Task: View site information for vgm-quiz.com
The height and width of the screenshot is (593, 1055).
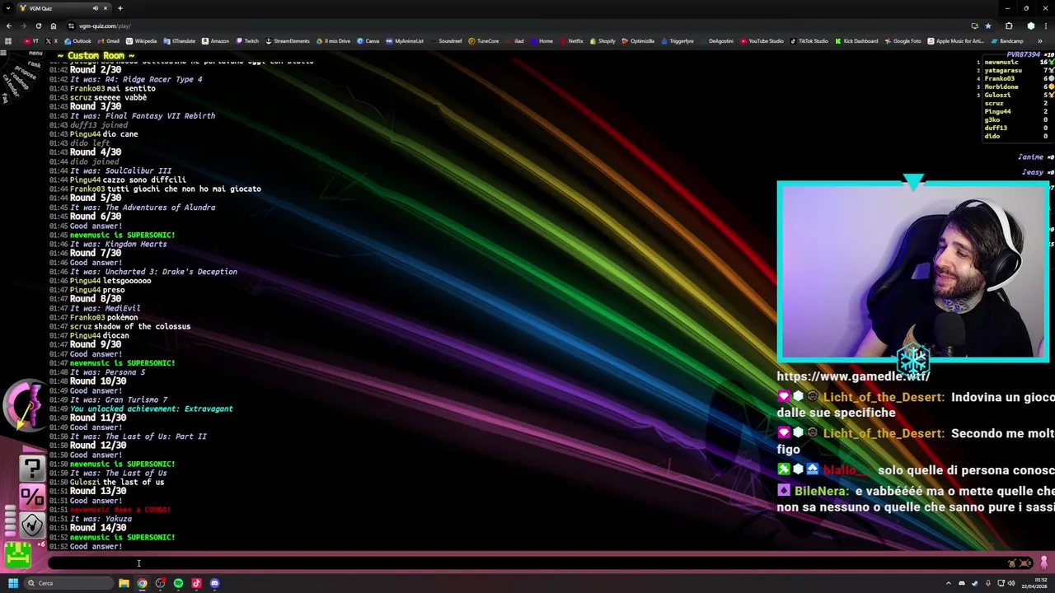Action: [71, 26]
